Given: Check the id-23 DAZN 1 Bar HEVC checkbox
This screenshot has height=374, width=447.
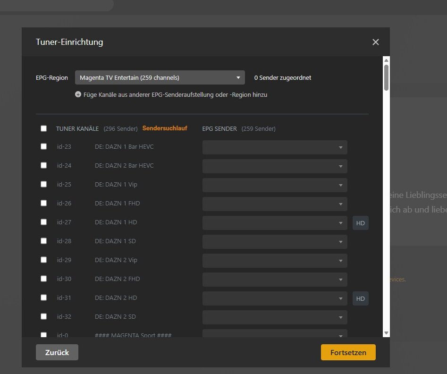Looking at the screenshot, I should tap(43, 146).
